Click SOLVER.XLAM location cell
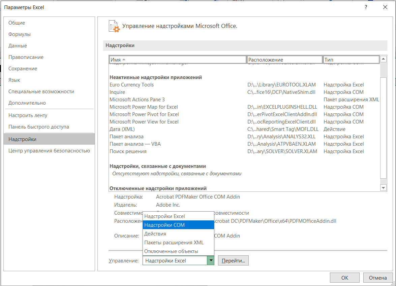 point(282,151)
